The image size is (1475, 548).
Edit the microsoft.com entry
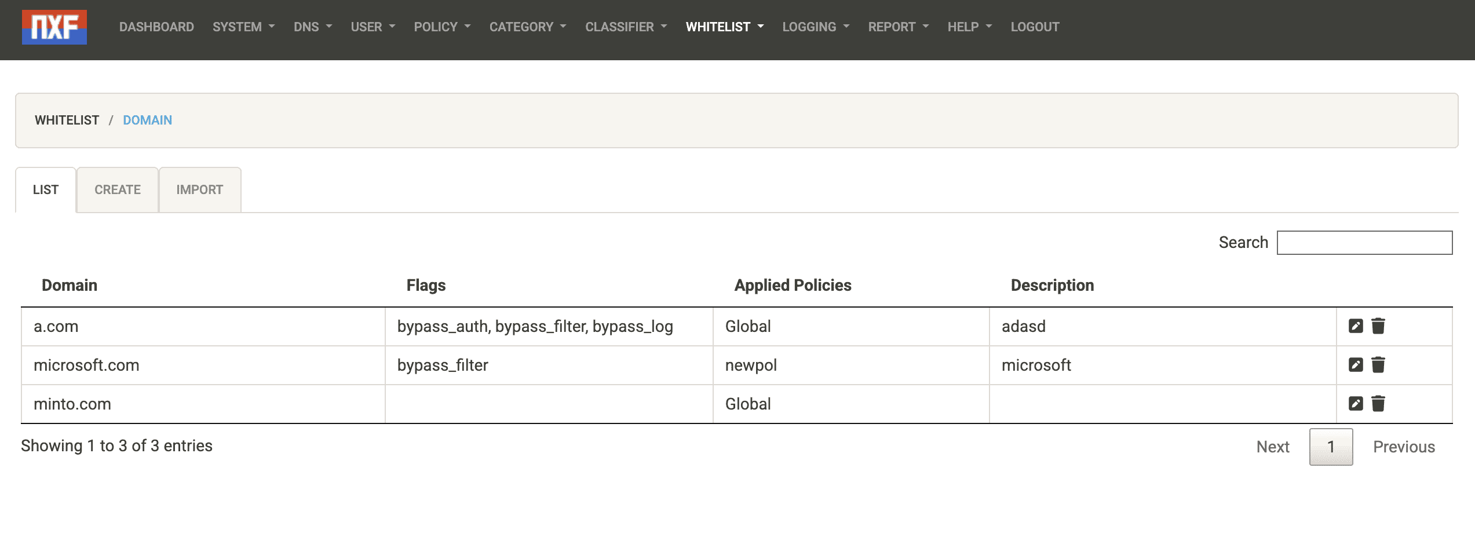click(x=1356, y=365)
